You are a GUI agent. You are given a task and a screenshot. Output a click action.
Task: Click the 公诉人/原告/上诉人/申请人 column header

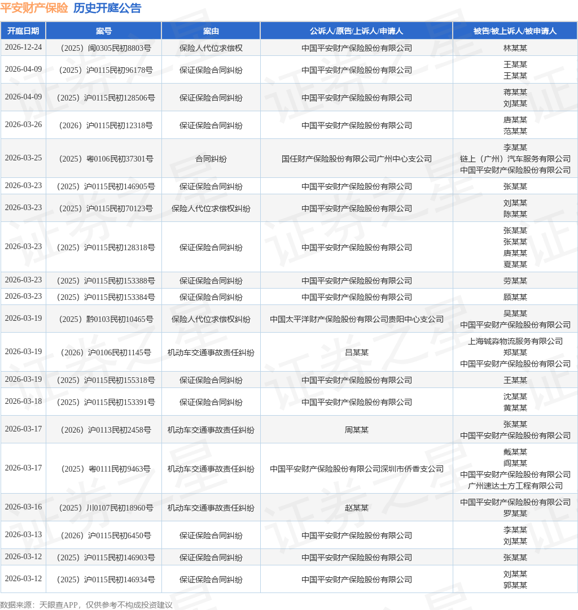(x=356, y=31)
